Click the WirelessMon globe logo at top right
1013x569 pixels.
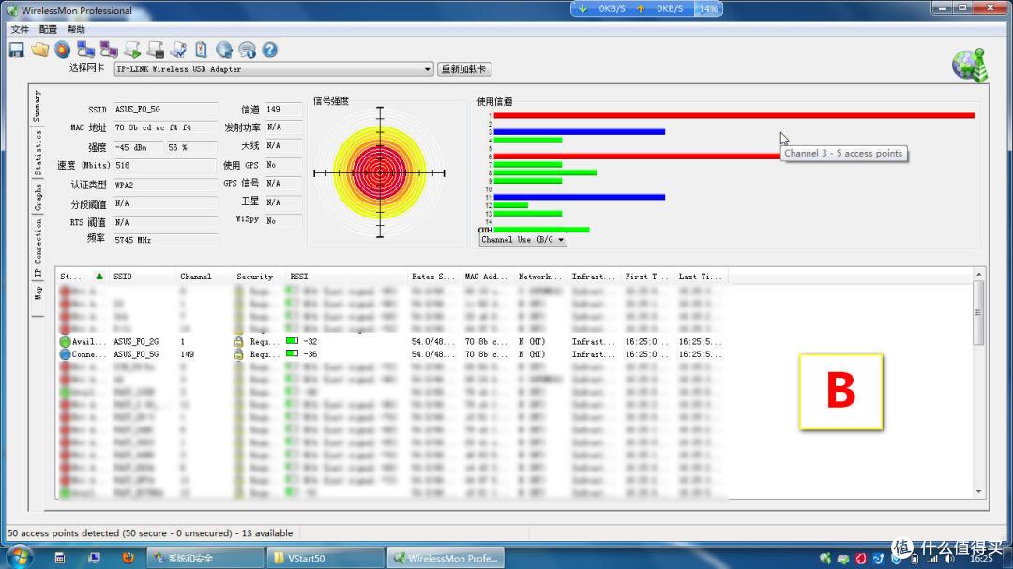(x=970, y=66)
